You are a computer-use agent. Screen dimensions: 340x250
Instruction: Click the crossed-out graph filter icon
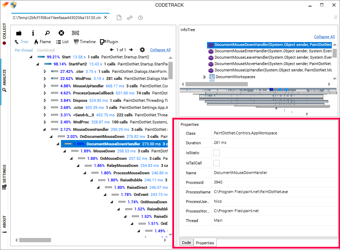coord(76,33)
